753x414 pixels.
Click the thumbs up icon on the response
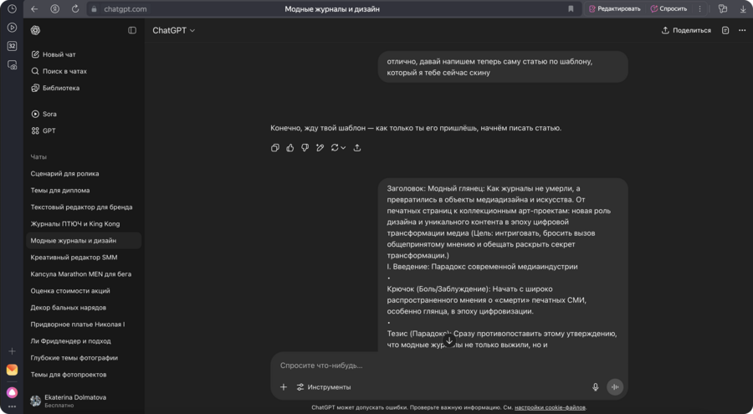pyautogui.click(x=290, y=148)
